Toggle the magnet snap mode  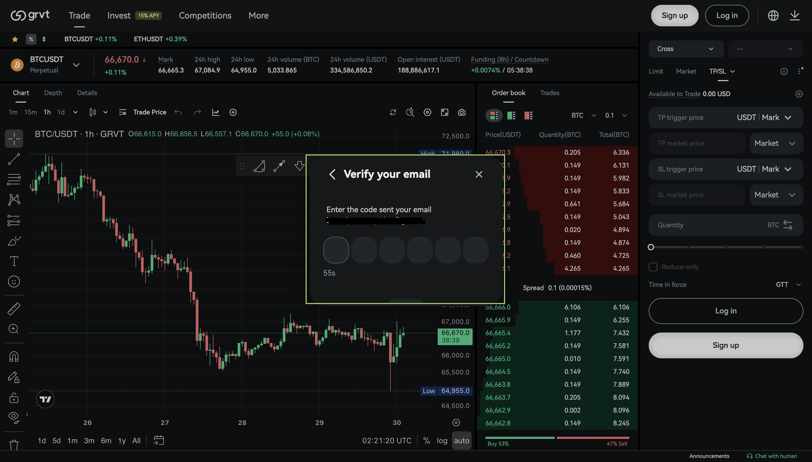pos(14,357)
